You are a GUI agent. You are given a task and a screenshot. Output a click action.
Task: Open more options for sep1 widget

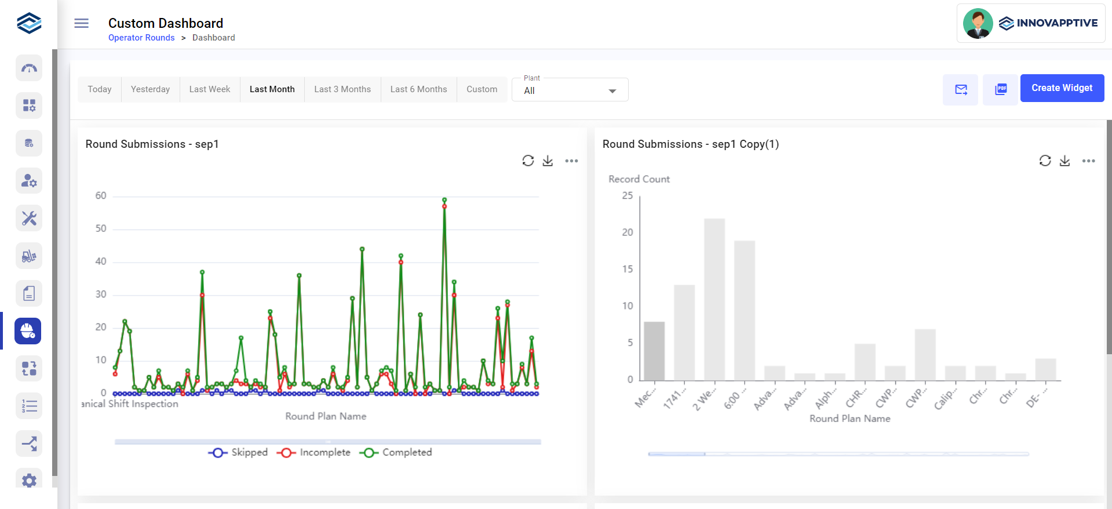[x=571, y=161]
